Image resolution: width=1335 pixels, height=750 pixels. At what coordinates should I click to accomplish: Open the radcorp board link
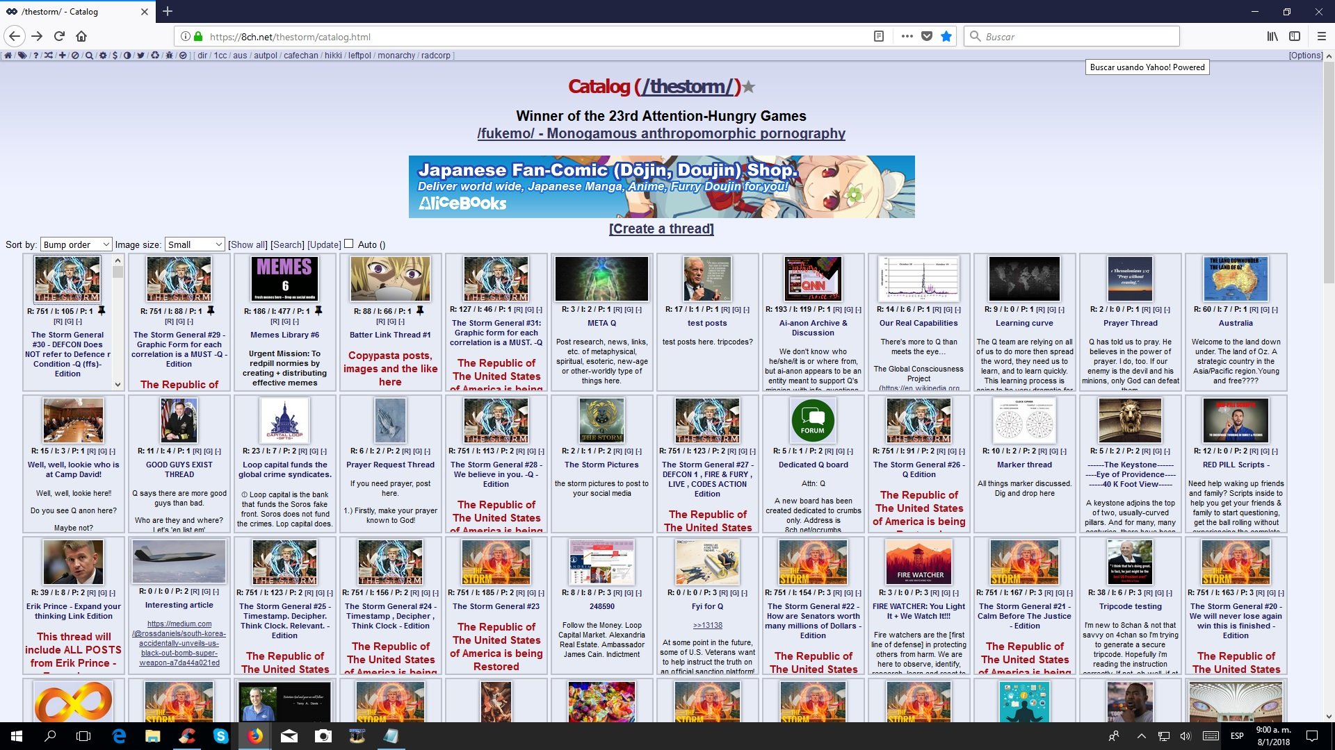[x=436, y=56]
